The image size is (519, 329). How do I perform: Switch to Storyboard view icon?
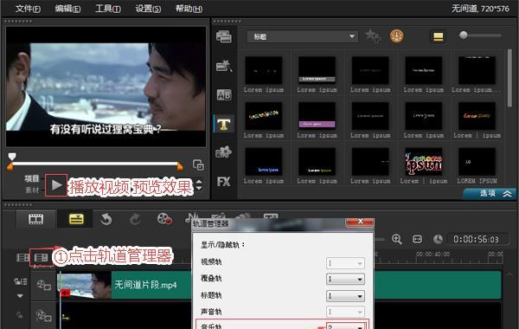point(35,219)
